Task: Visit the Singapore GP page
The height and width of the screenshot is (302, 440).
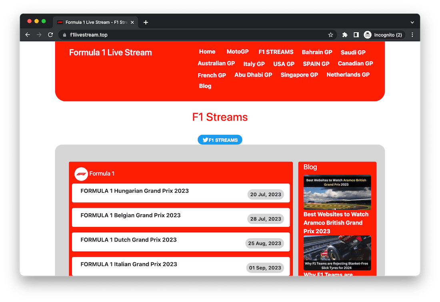Action: point(299,75)
